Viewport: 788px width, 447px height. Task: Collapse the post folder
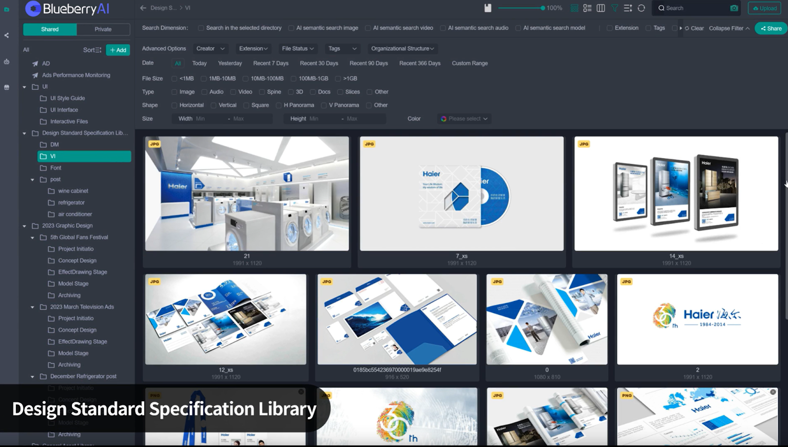[33, 179]
